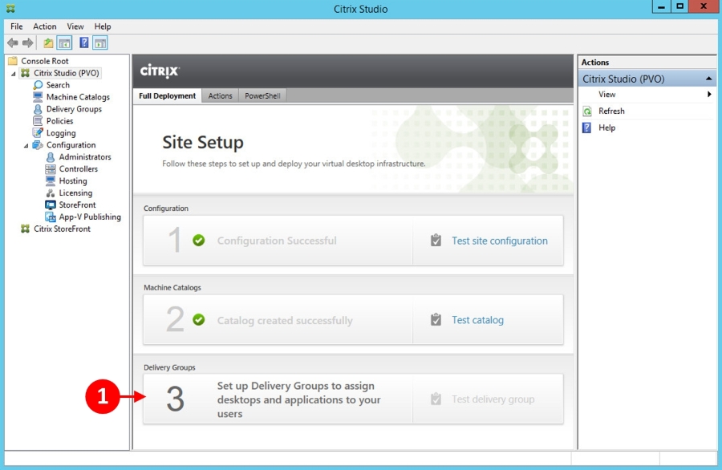Screen dimensions: 722x470
Task: Select the Configuration label in tree
Action: pyautogui.click(x=71, y=145)
